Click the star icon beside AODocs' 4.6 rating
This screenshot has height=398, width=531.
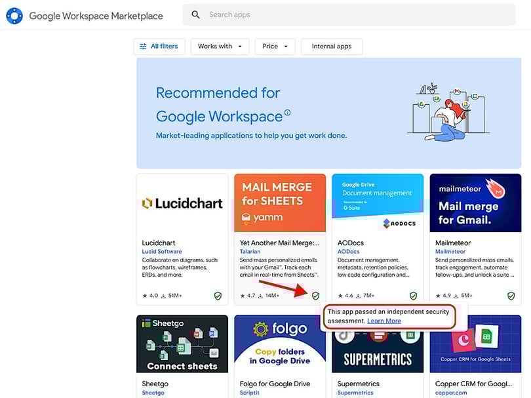340,296
